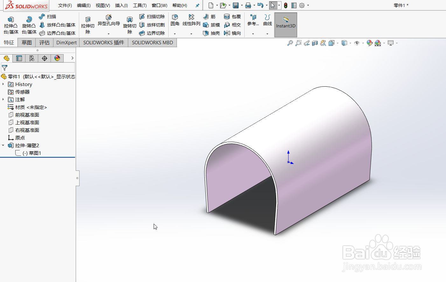Image resolution: width=446 pixels, height=282 pixels.
Task: Select the PropertyManager tab icon
Action: coord(19,58)
